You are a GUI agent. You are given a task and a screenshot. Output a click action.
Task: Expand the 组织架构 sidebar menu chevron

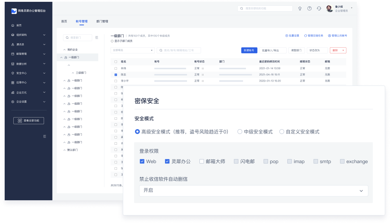[44, 35]
